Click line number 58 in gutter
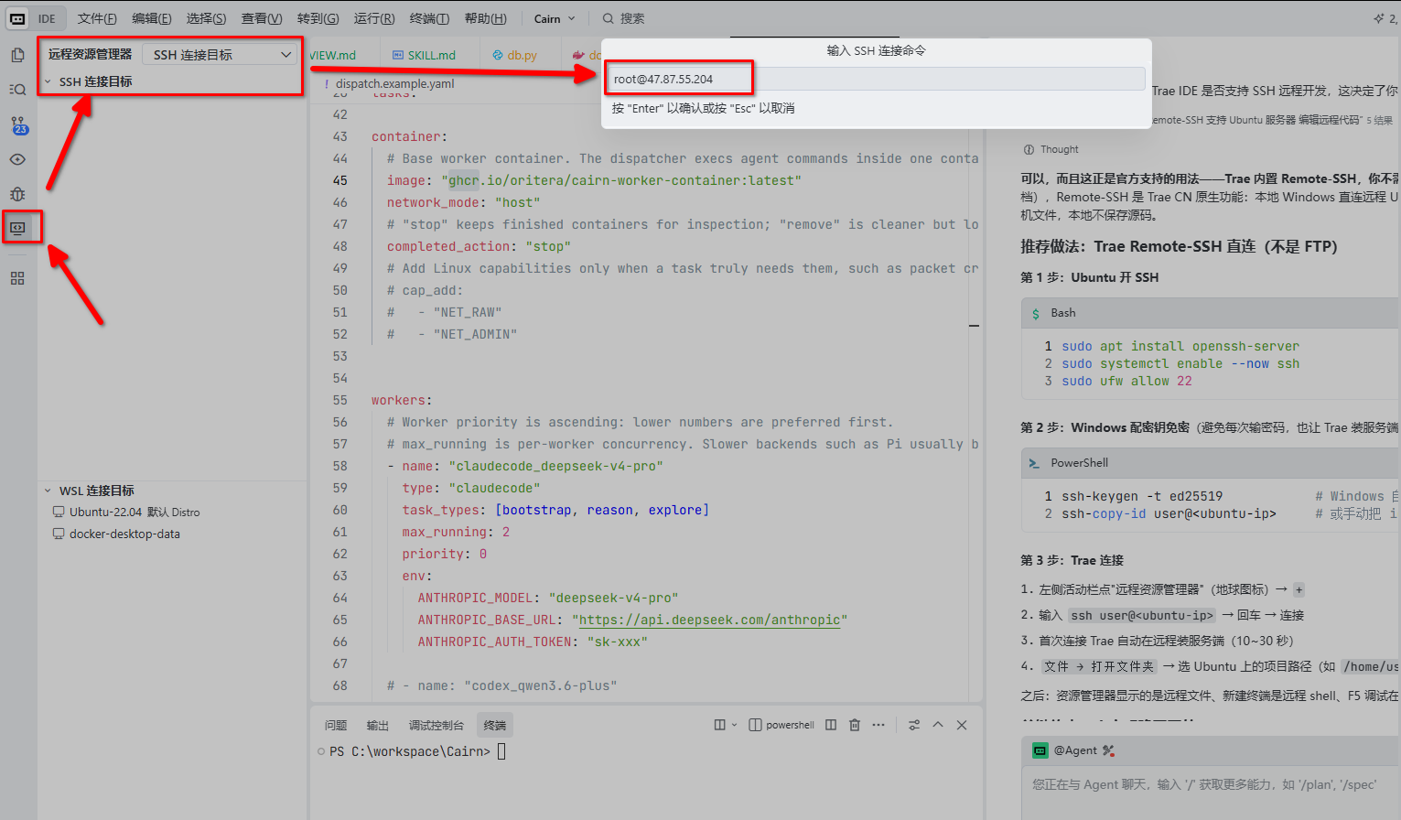 pos(340,466)
